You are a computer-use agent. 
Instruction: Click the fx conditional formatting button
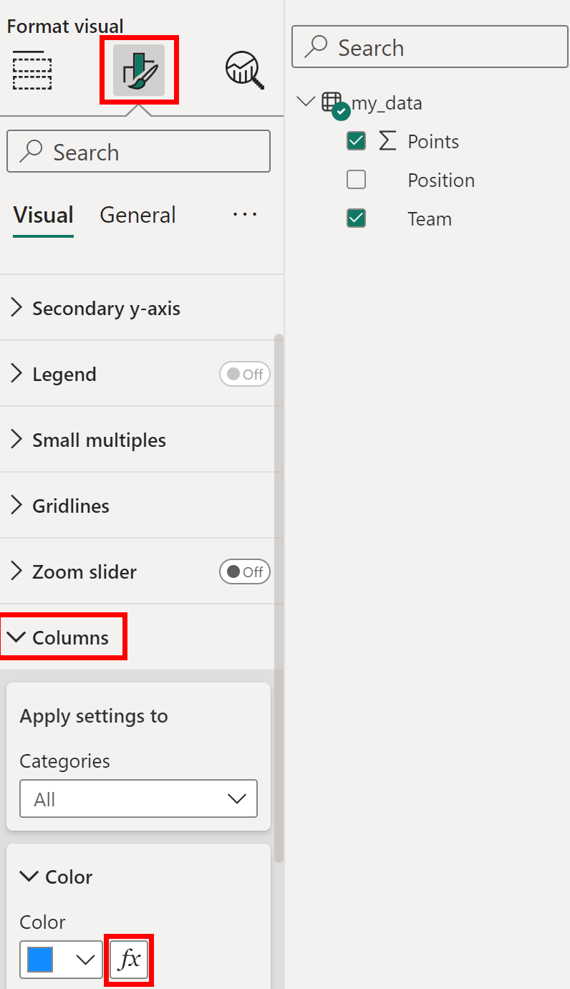click(x=128, y=960)
